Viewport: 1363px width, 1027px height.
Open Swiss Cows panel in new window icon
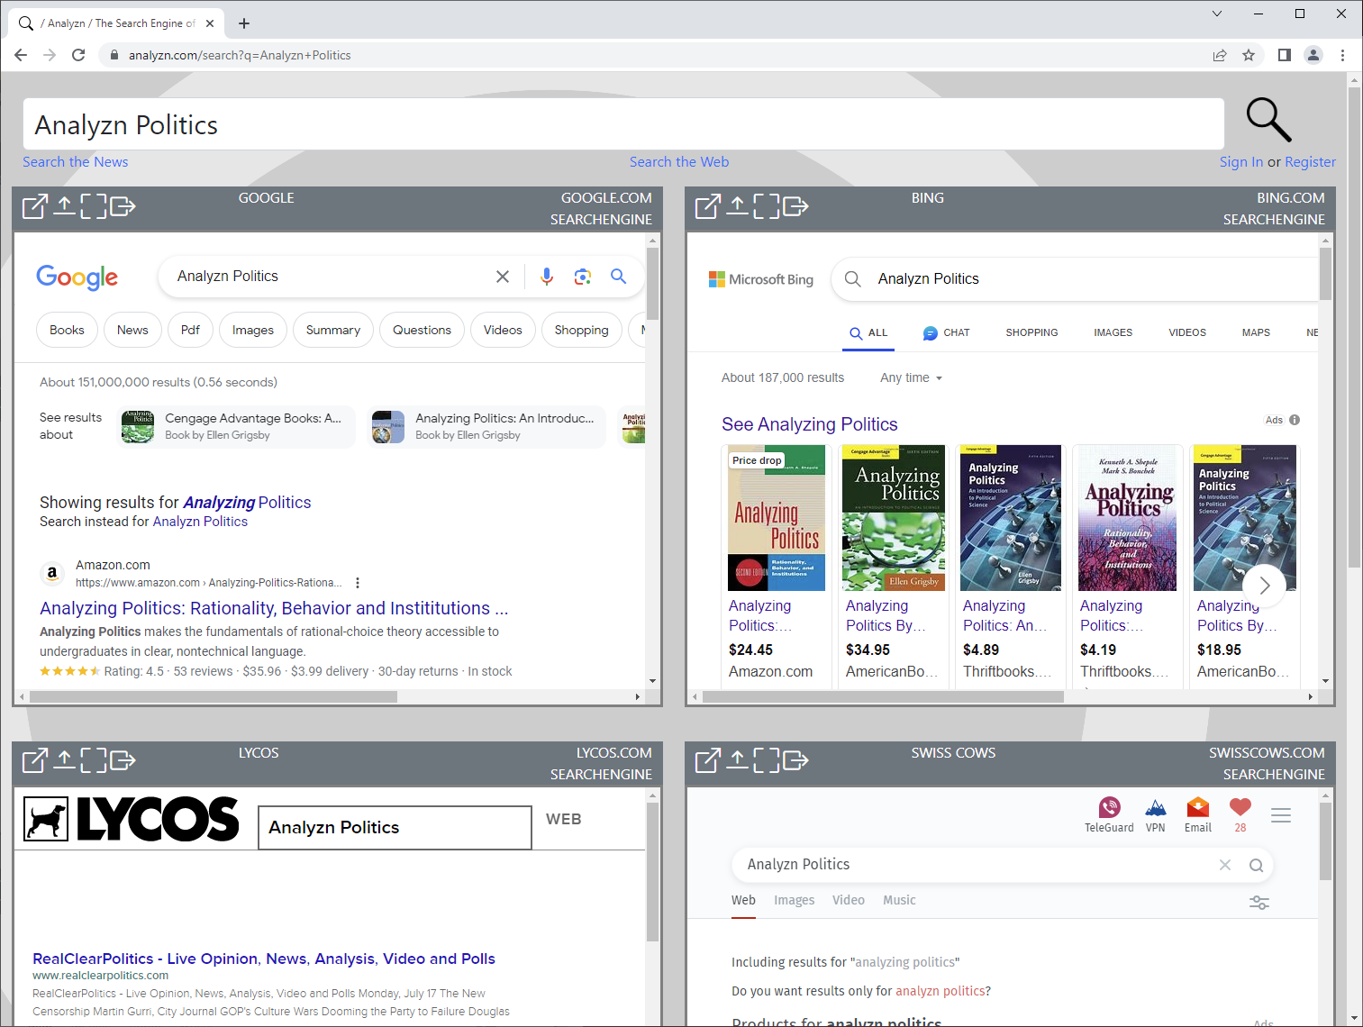coord(707,761)
